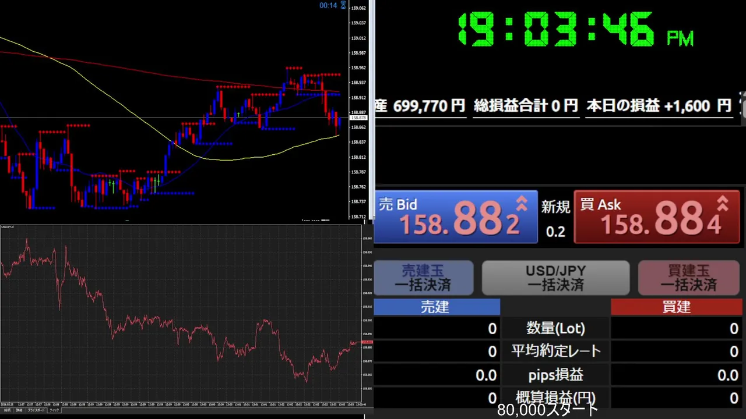The width and height of the screenshot is (746, 419).
Task: Click the 159.012 price axis label
Action: 358,38
